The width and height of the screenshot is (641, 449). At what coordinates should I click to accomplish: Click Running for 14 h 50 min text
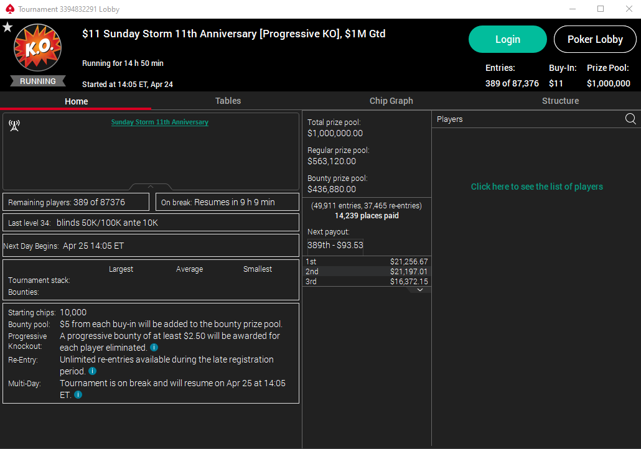[123, 63]
